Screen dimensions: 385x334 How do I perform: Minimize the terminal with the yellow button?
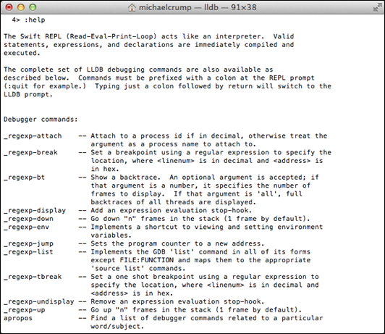click(21, 7)
